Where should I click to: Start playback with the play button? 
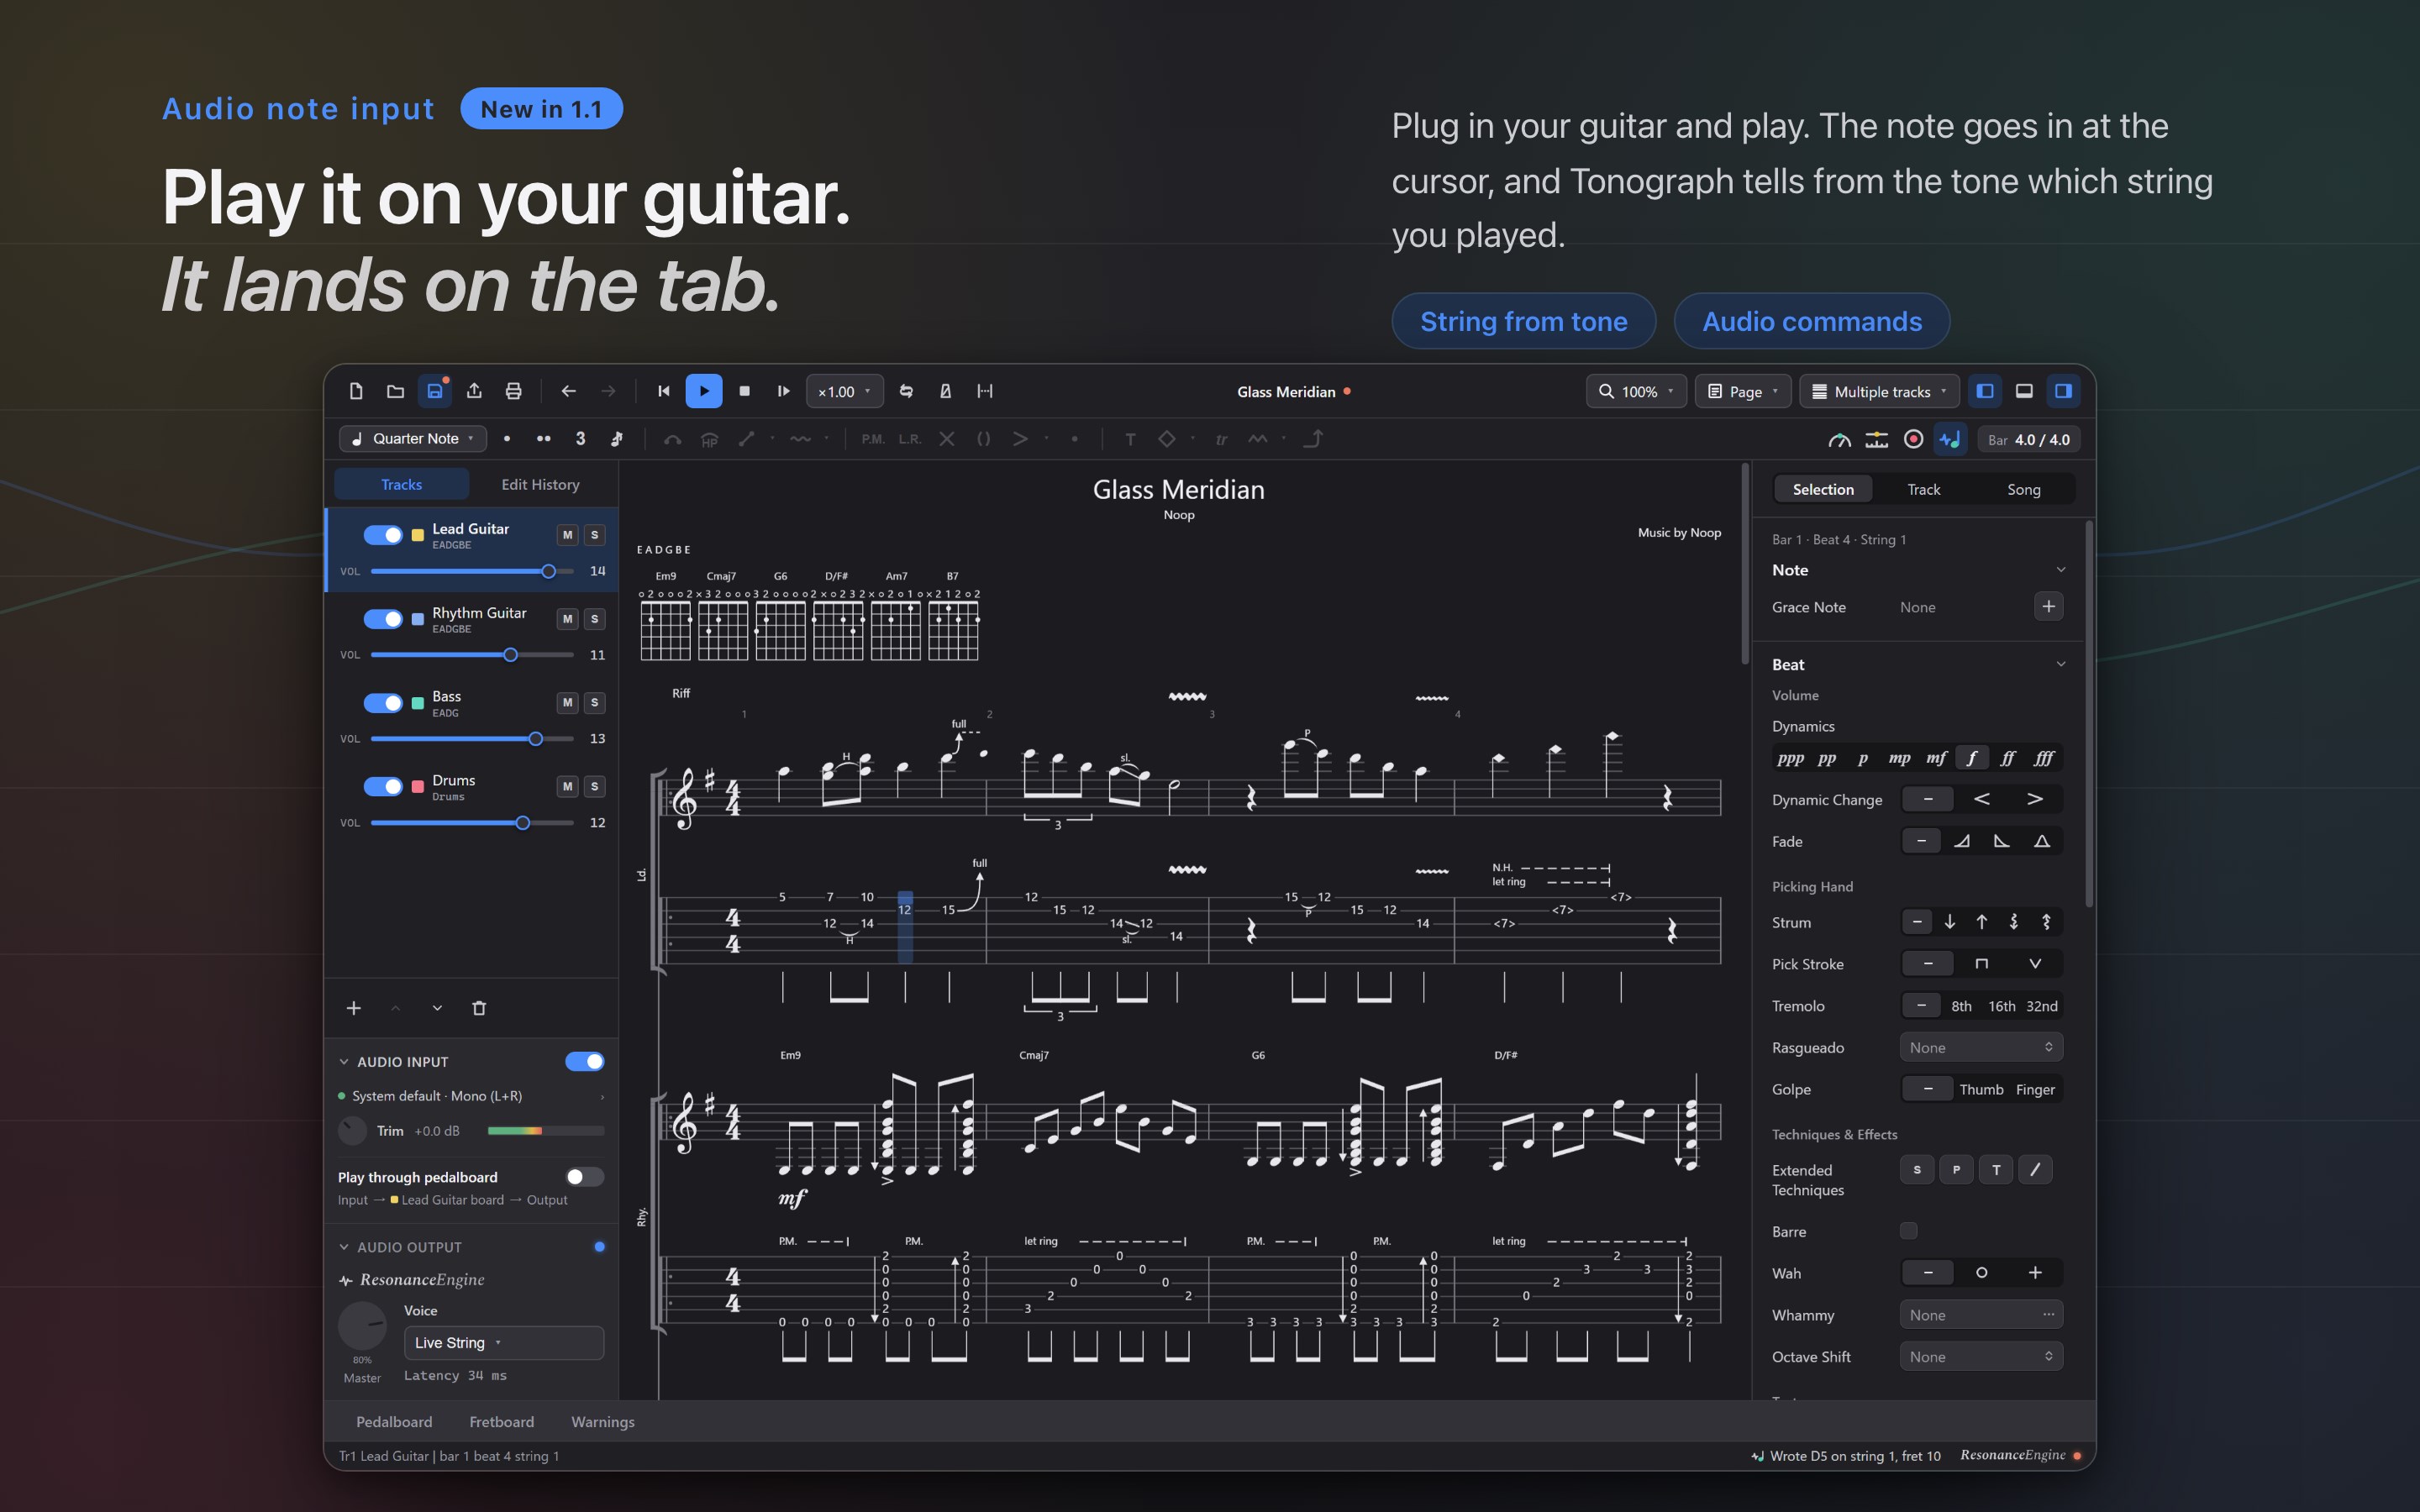pyautogui.click(x=704, y=391)
